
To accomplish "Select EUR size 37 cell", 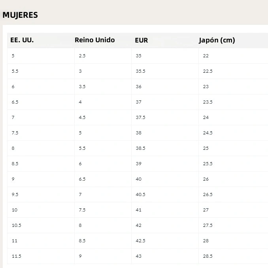I will click(138, 102).
